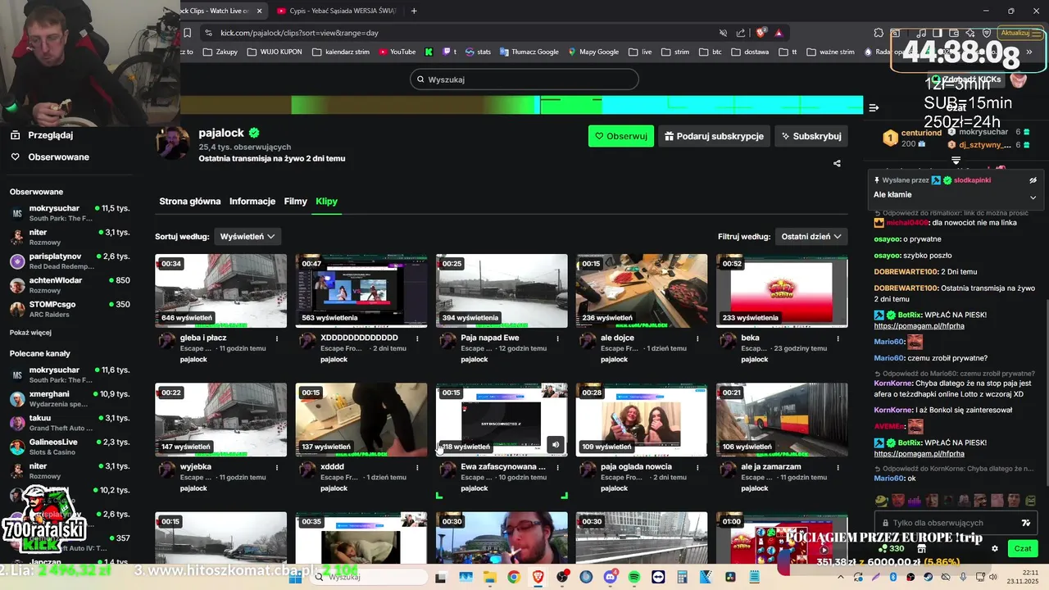The width and height of the screenshot is (1049, 590).
Task: Open options menu for clip 'beka'
Action: tap(838, 338)
